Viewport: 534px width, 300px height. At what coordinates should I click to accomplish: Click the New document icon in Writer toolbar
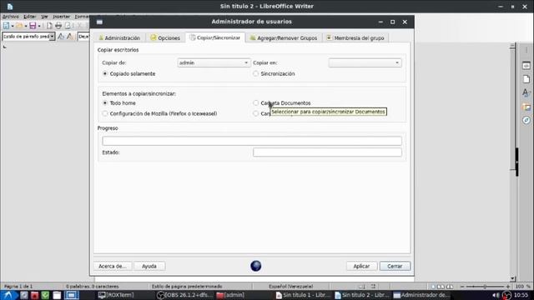point(6,26)
